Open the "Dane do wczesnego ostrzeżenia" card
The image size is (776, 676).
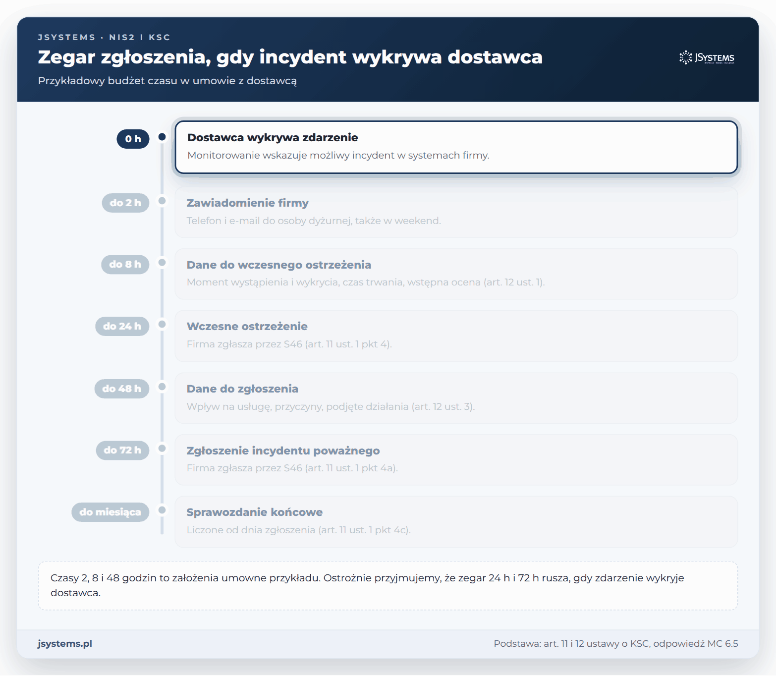[x=456, y=274]
